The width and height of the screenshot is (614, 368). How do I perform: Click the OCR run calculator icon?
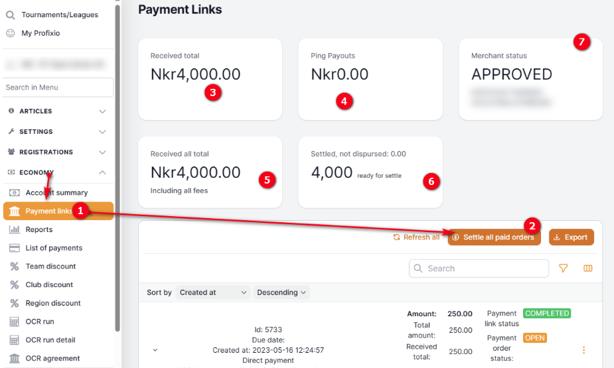click(x=14, y=322)
